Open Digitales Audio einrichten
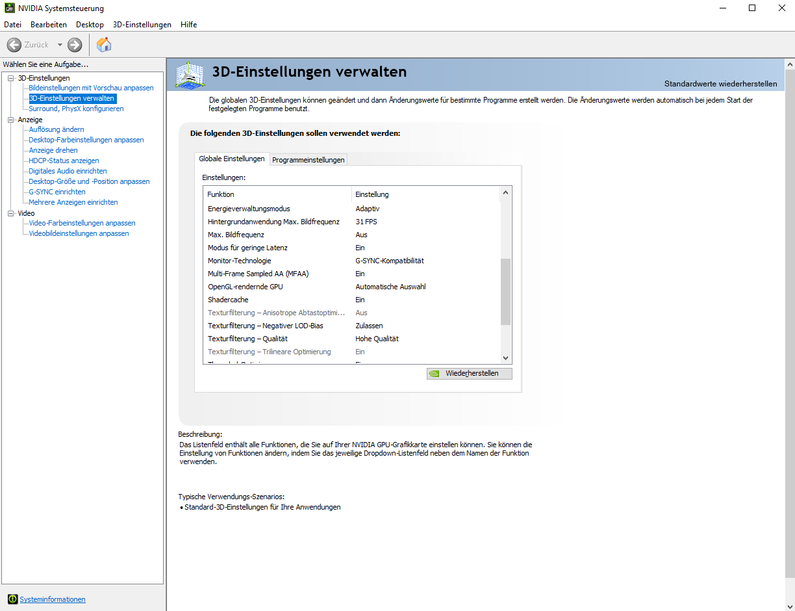Image resolution: width=795 pixels, height=611 pixels. tap(68, 171)
